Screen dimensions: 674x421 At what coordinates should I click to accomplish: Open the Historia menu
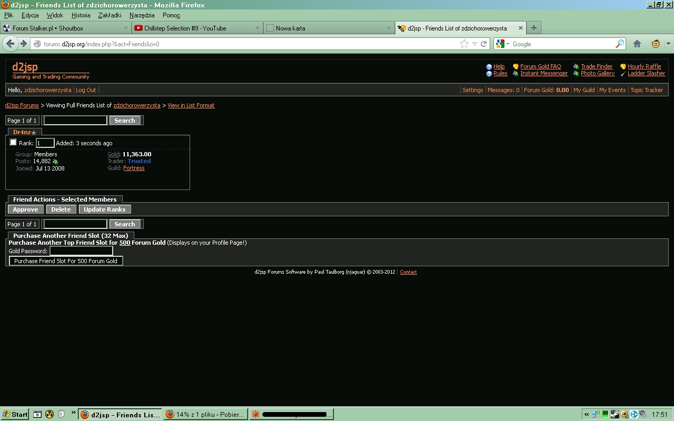[81, 15]
